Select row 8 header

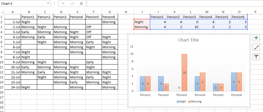coord(2,52)
